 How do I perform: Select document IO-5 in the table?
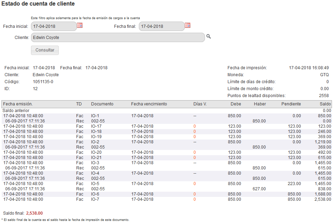point(95,184)
